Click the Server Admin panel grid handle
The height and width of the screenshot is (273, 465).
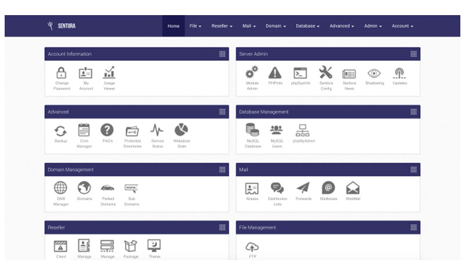pos(413,54)
